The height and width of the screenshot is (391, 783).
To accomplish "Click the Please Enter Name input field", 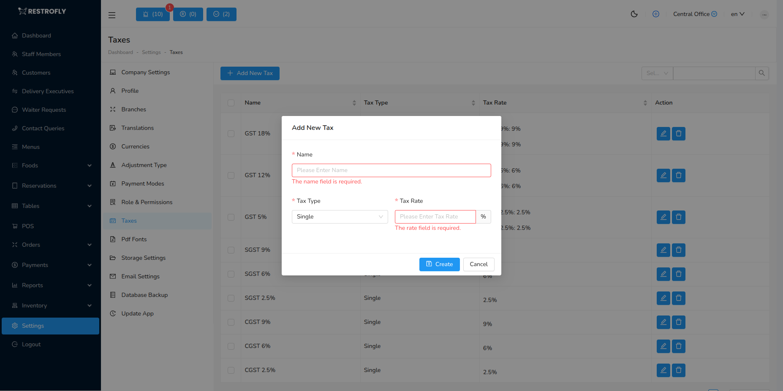I will click(x=391, y=170).
